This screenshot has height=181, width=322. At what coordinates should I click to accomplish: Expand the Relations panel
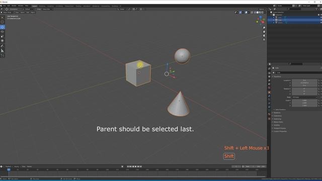[277, 113]
